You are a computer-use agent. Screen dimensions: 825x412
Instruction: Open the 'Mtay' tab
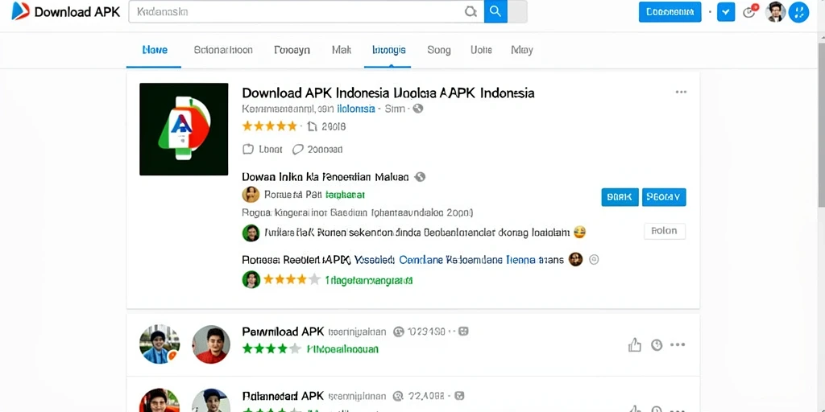(x=522, y=50)
